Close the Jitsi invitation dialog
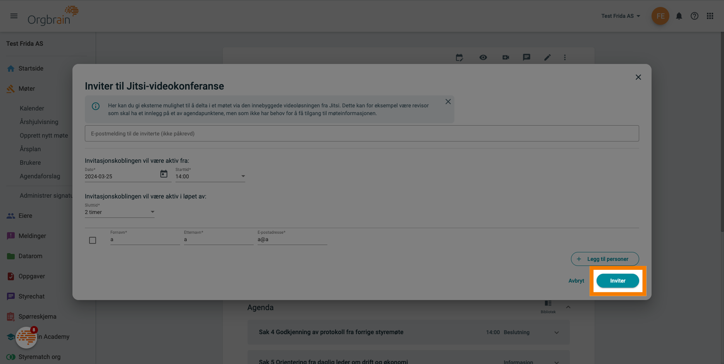This screenshot has width=724, height=364. [x=638, y=77]
